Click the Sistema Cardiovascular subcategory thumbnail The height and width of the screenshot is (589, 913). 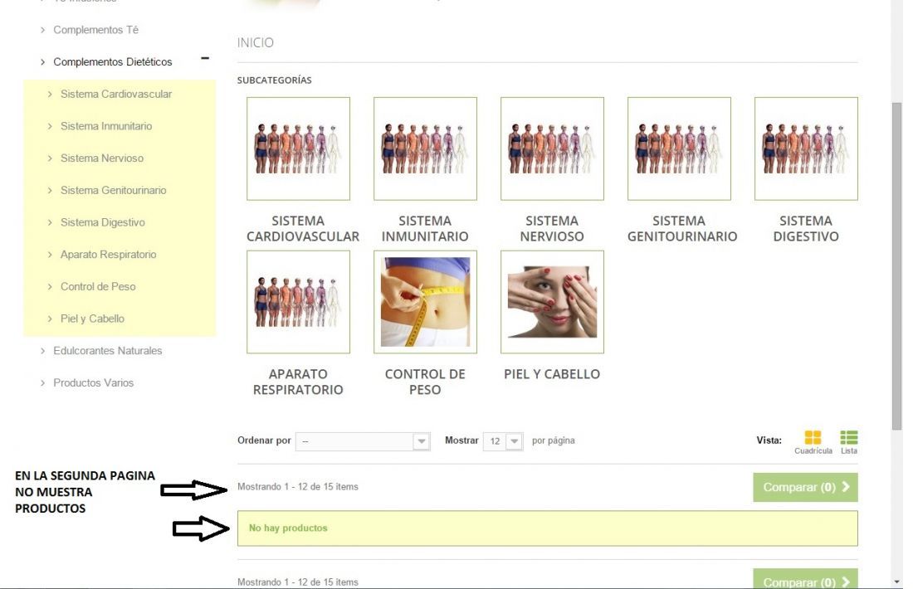coord(298,148)
